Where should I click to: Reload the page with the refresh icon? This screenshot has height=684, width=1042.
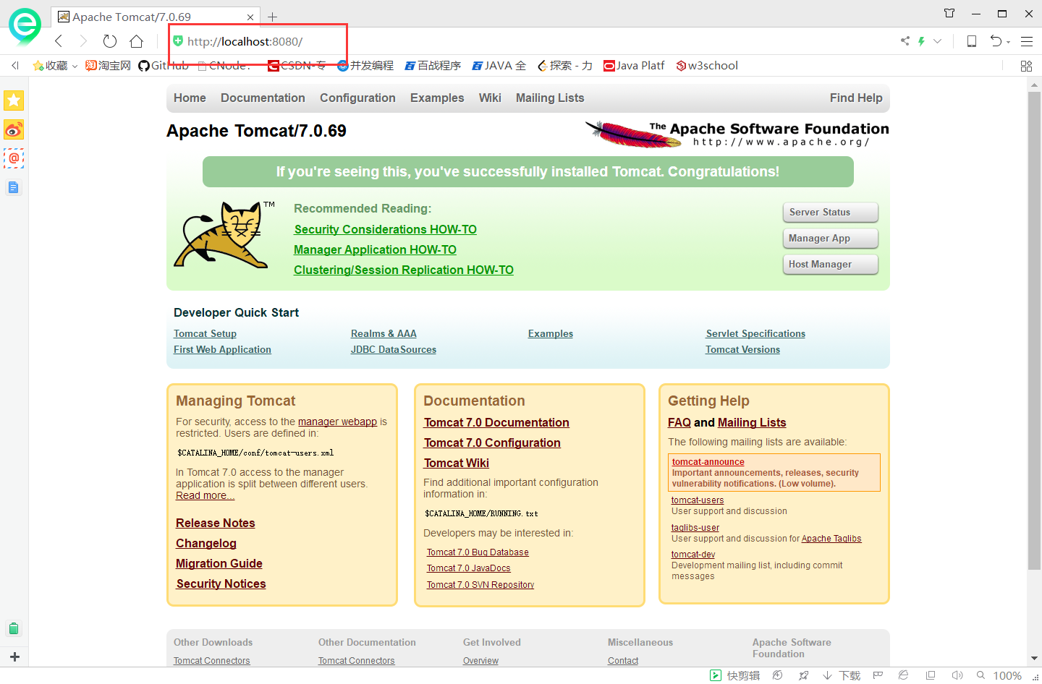(x=110, y=41)
